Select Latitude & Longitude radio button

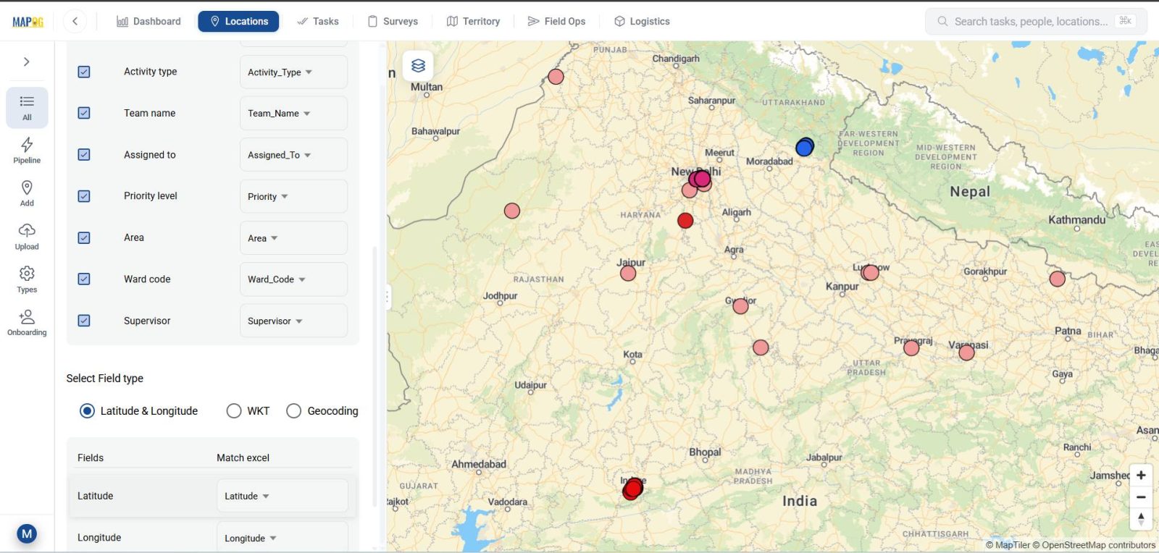pos(87,410)
